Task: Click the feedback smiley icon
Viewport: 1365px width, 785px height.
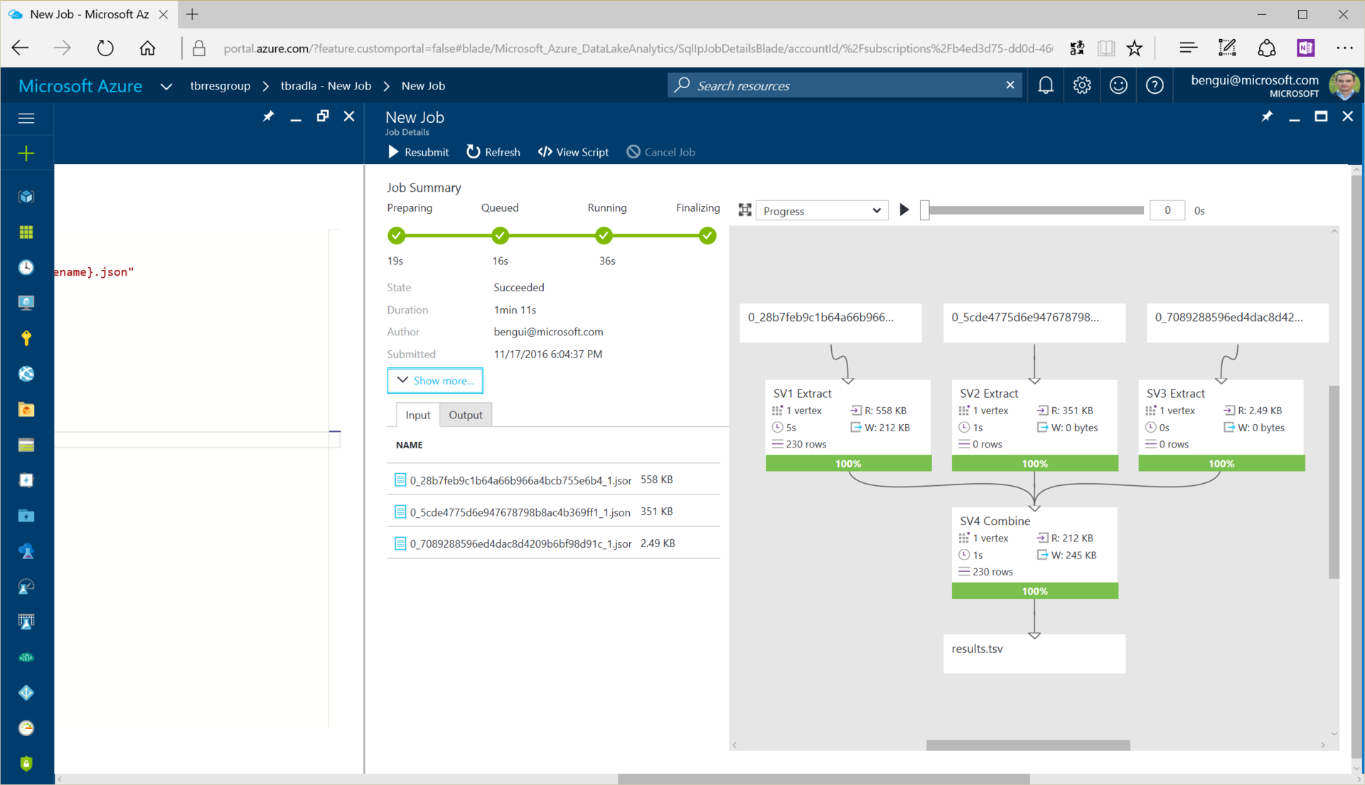Action: (1118, 86)
